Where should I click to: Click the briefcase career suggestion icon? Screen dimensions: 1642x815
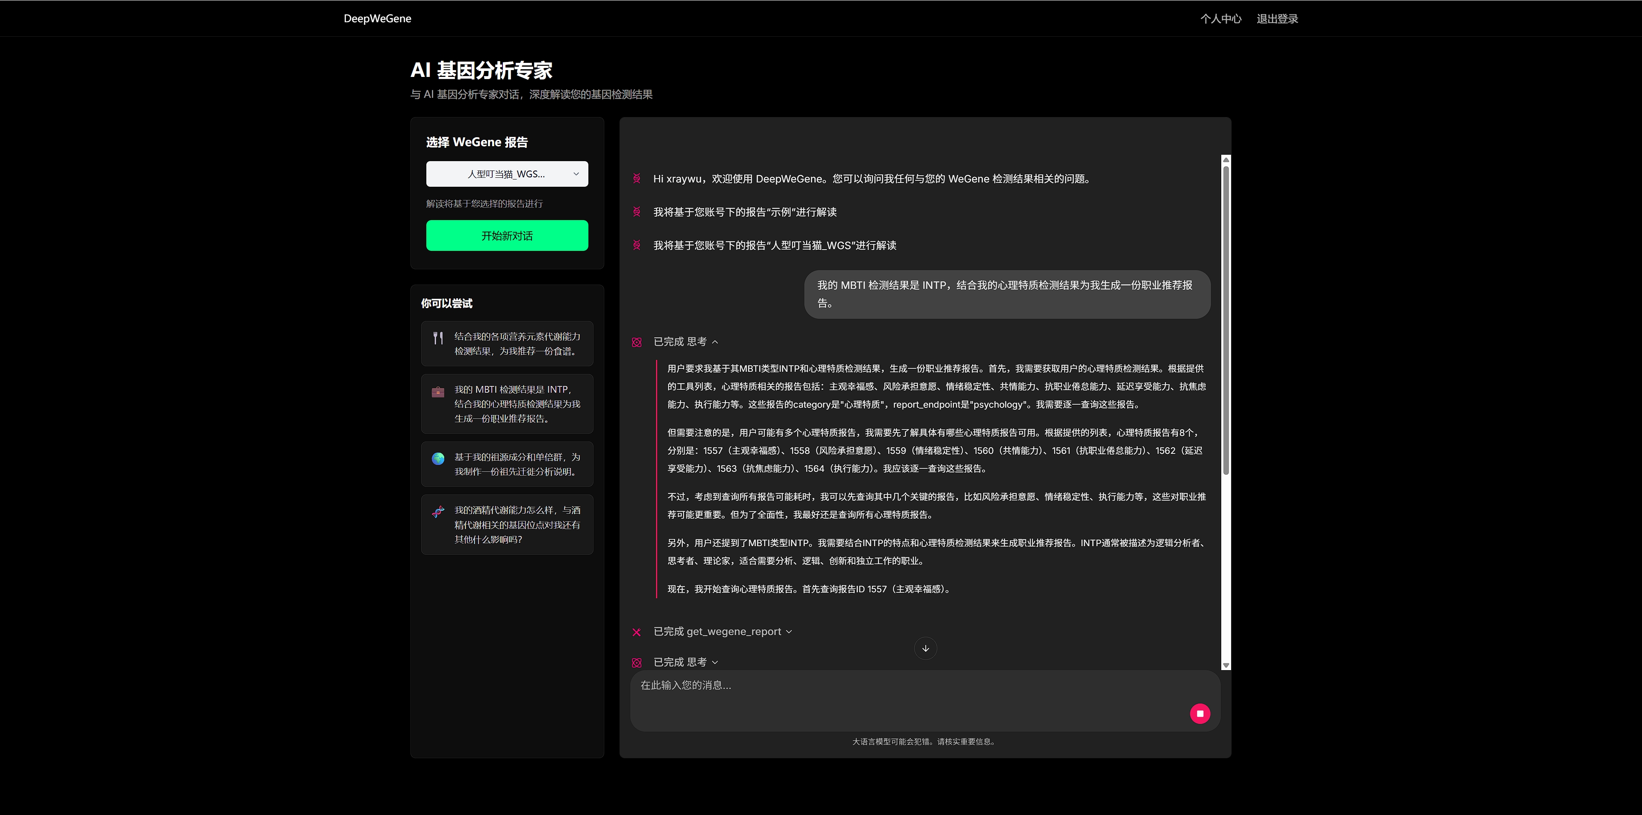pos(438,392)
